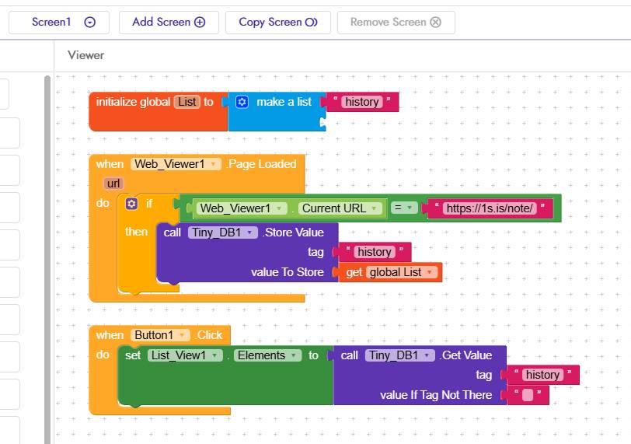The width and height of the screenshot is (631, 444).
Task: Open the equals operator dropdown
Action: click(404, 208)
